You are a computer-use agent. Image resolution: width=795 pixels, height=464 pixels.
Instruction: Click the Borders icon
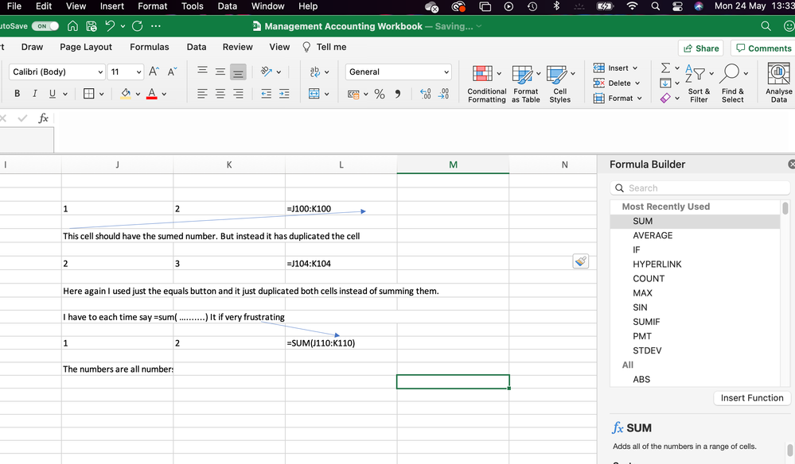(x=88, y=94)
